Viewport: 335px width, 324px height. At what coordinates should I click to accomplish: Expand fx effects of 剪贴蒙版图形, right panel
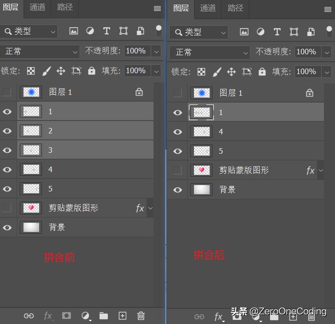point(321,170)
